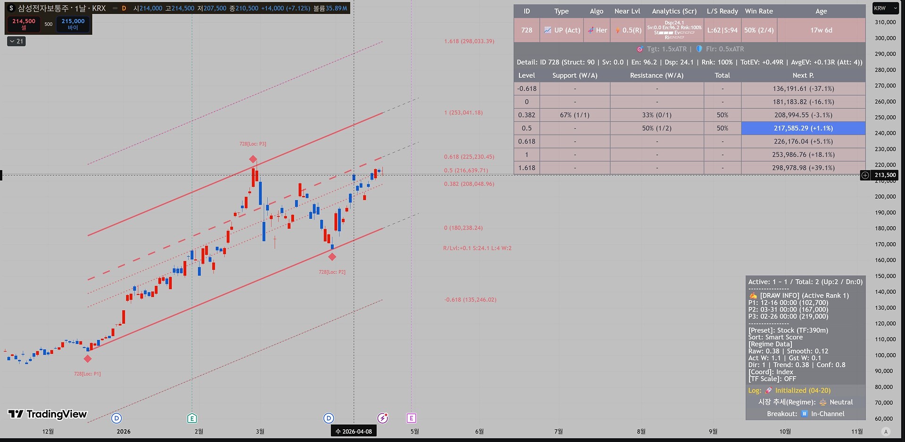Image resolution: width=905 pixels, height=442 pixels.
Task: Click the chart icon beside UP (Act)
Action: 548,30
